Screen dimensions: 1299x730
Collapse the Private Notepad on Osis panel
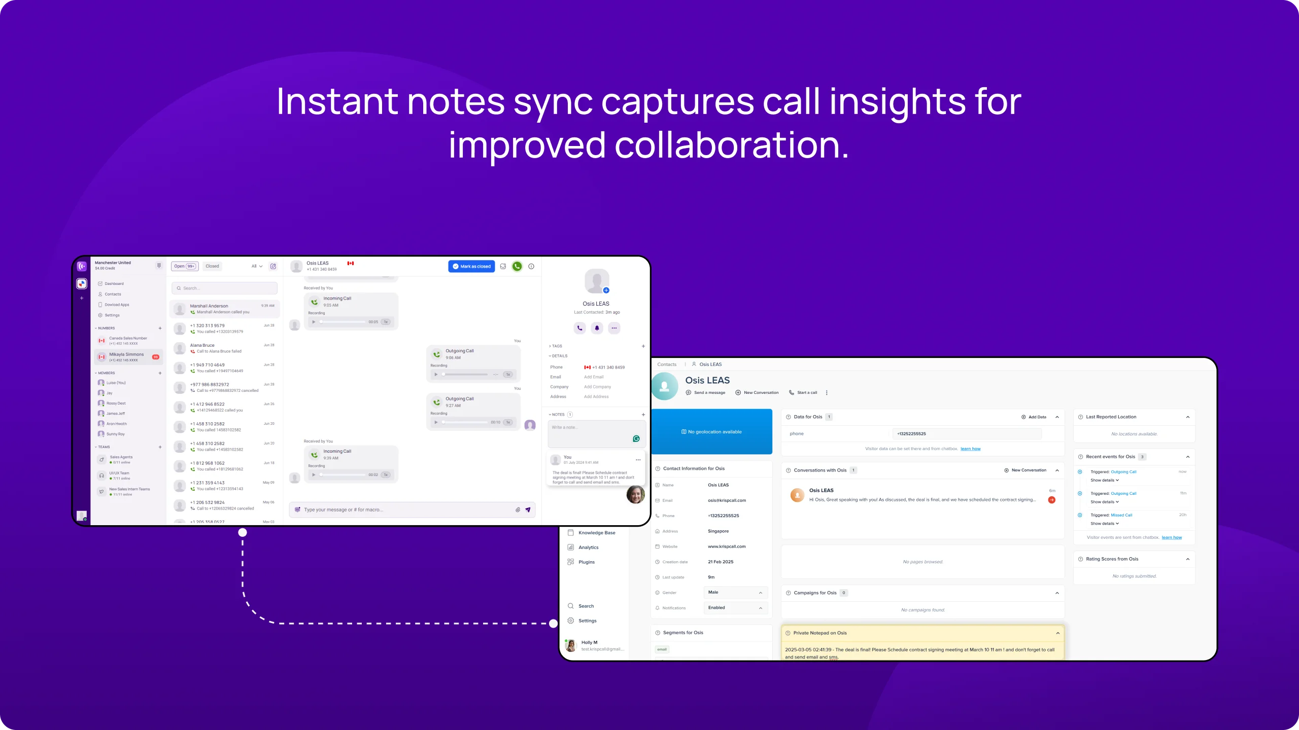[1057, 633]
